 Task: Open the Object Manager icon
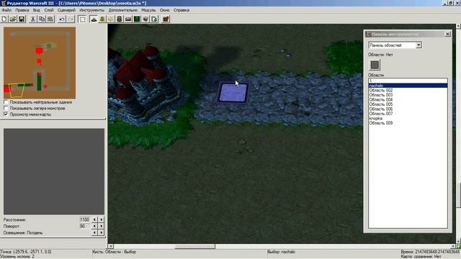(146, 19)
